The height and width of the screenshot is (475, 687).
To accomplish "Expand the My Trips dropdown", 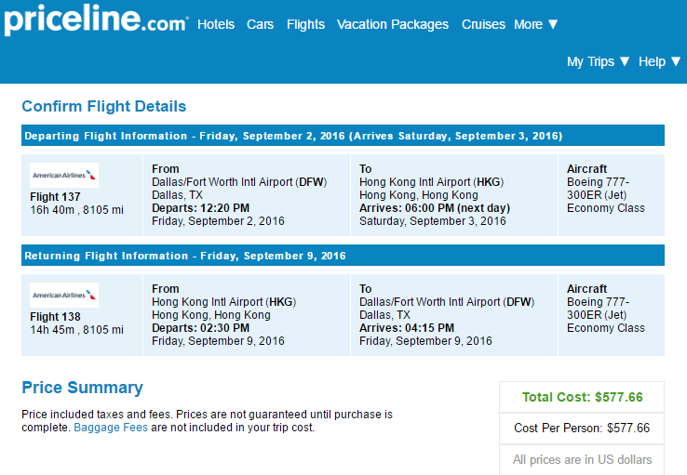I will [x=598, y=61].
